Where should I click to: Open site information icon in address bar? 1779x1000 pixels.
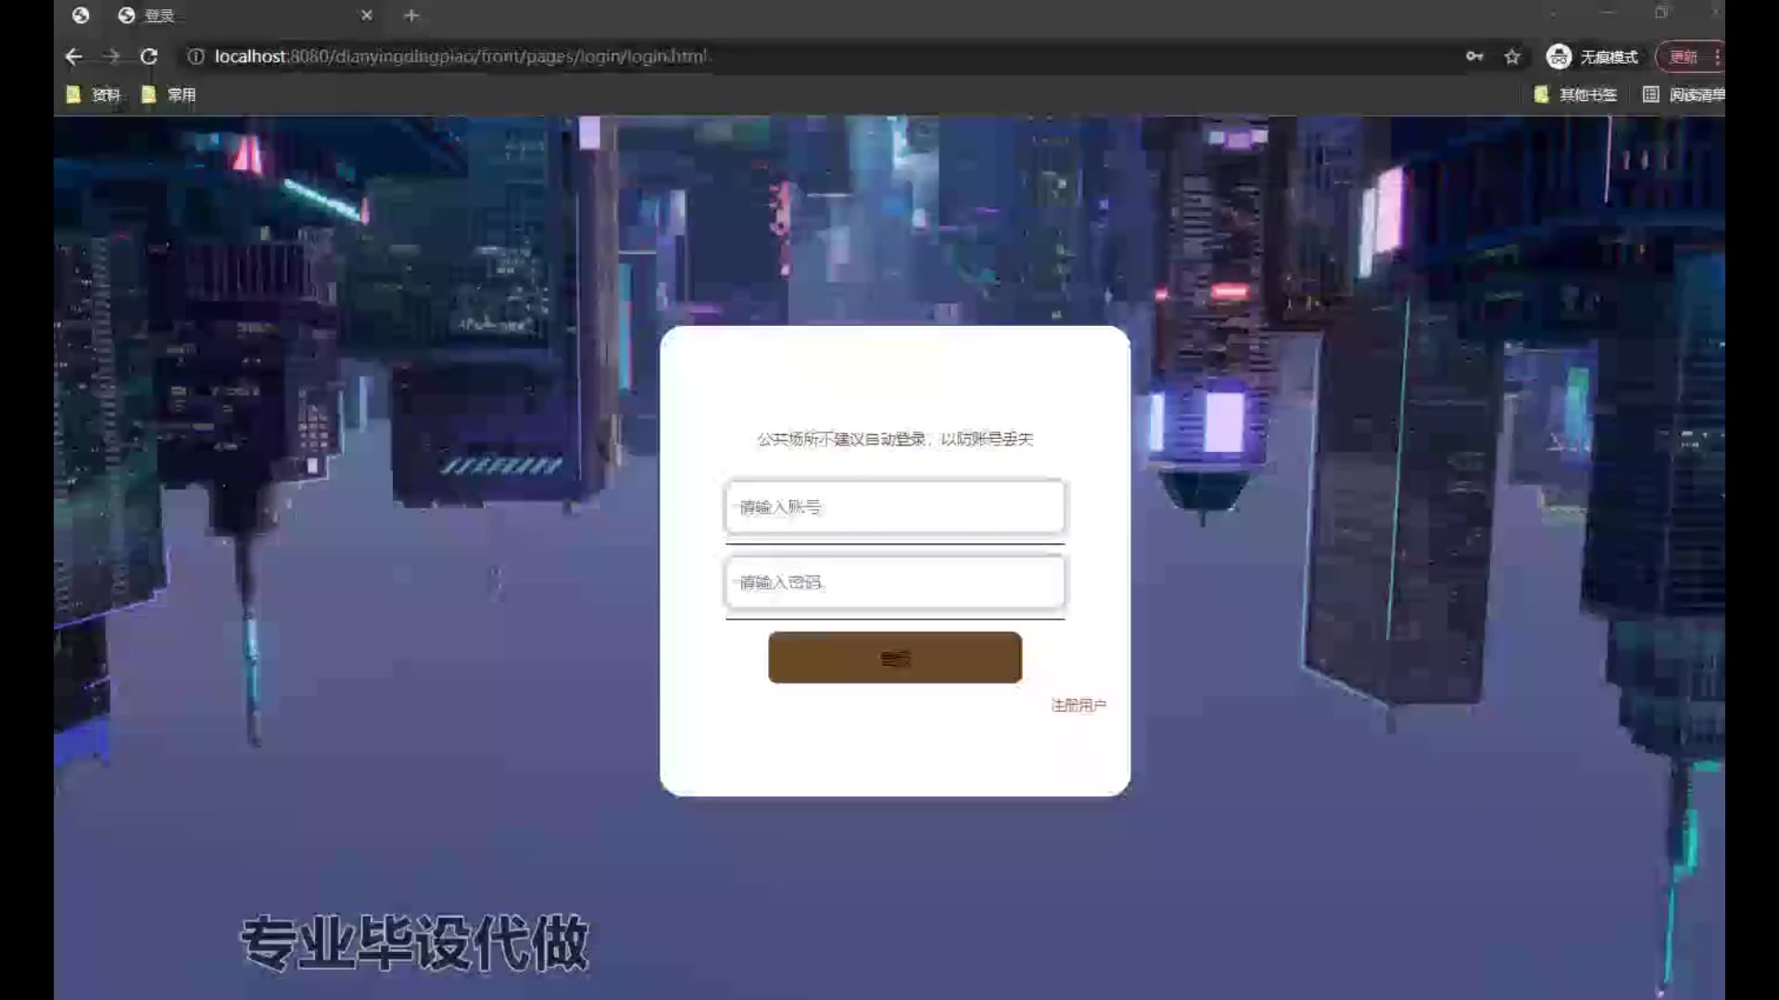pos(196,56)
